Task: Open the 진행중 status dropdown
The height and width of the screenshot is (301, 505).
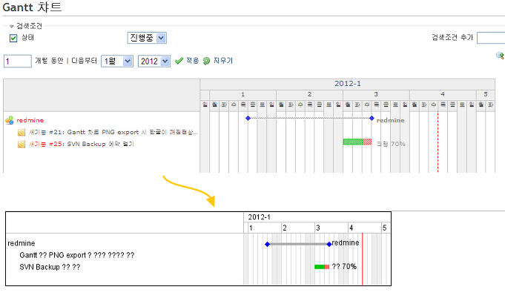Action: click(x=147, y=38)
